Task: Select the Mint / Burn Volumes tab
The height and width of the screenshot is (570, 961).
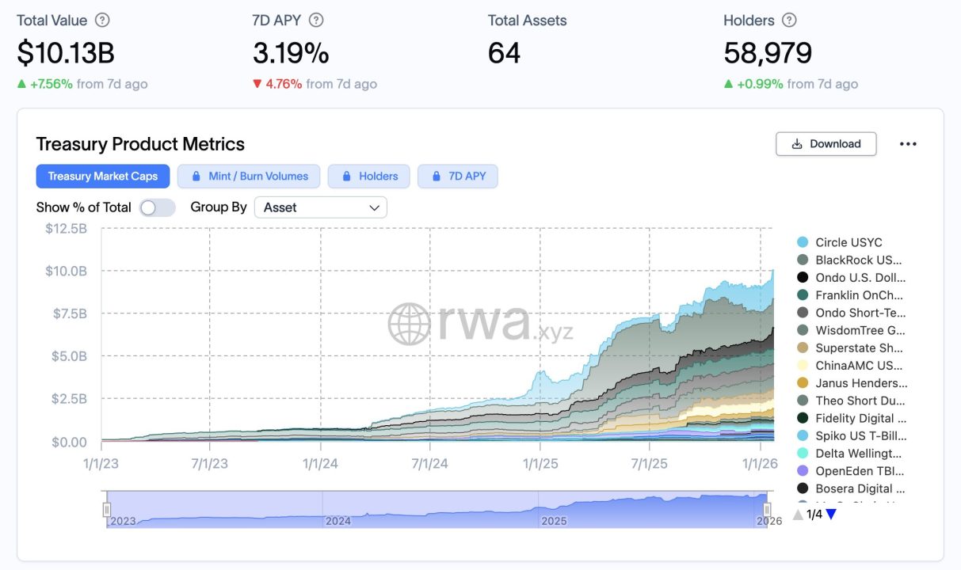Action: 248,176
